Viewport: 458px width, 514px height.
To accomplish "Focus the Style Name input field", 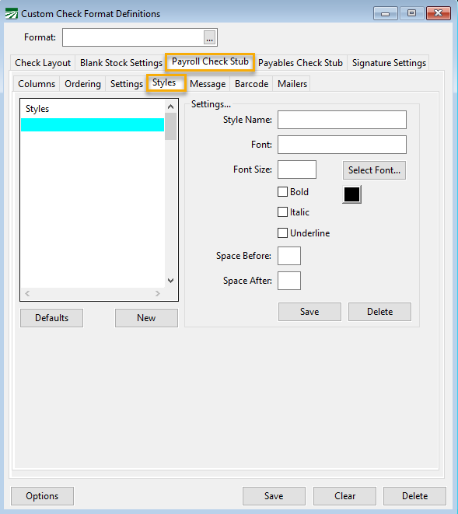I will pyautogui.click(x=342, y=120).
